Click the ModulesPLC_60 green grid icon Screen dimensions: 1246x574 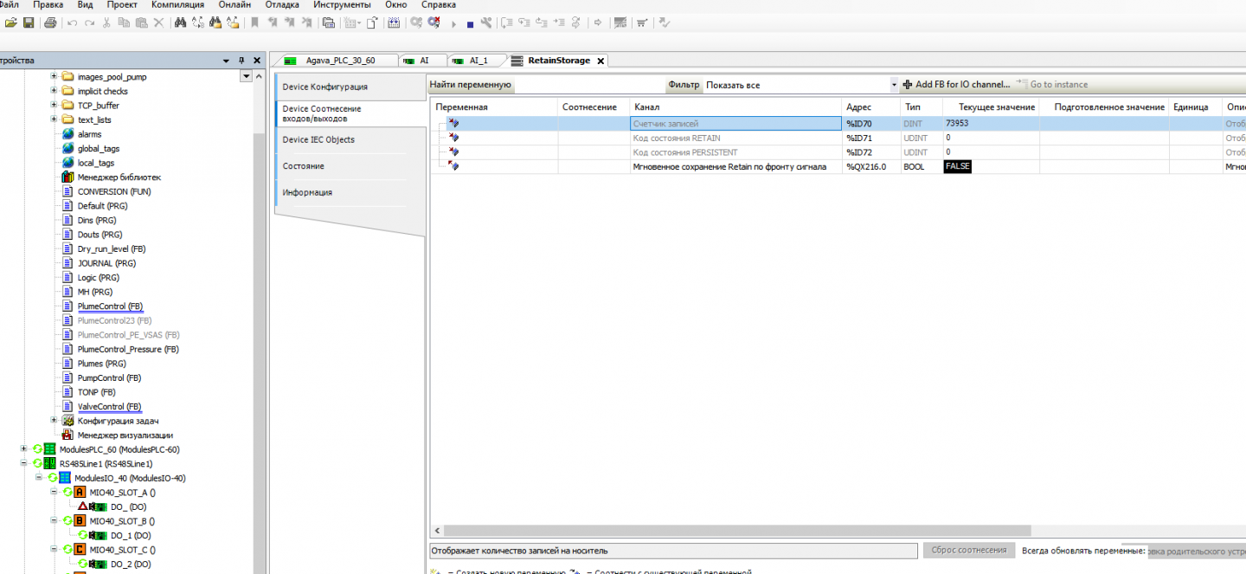pyautogui.click(x=50, y=449)
